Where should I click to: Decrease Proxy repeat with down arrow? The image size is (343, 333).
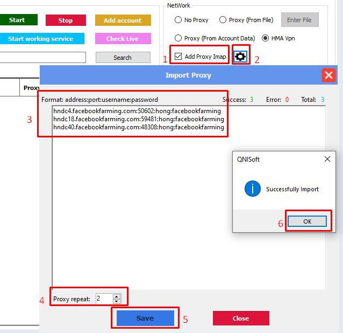(x=117, y=301)
